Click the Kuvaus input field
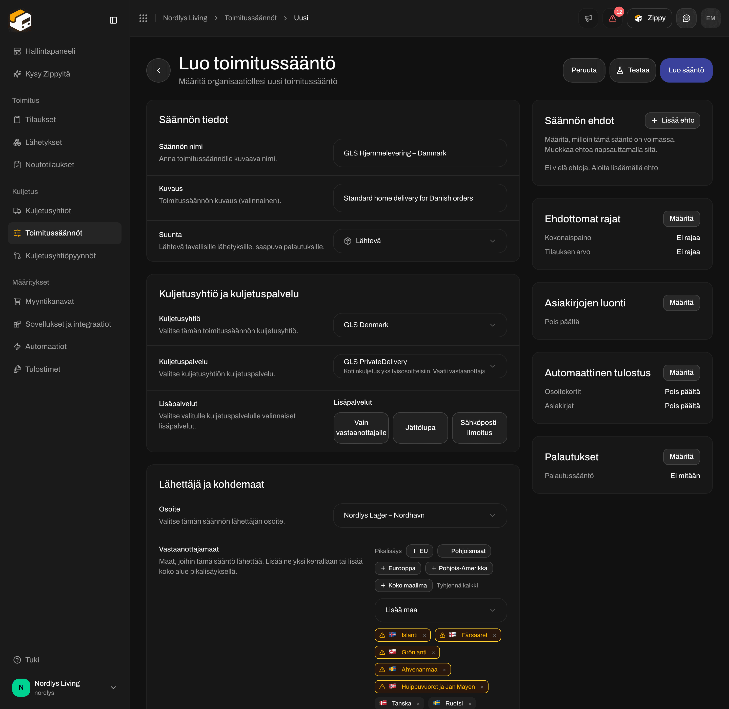 click(x=420, y=198)
